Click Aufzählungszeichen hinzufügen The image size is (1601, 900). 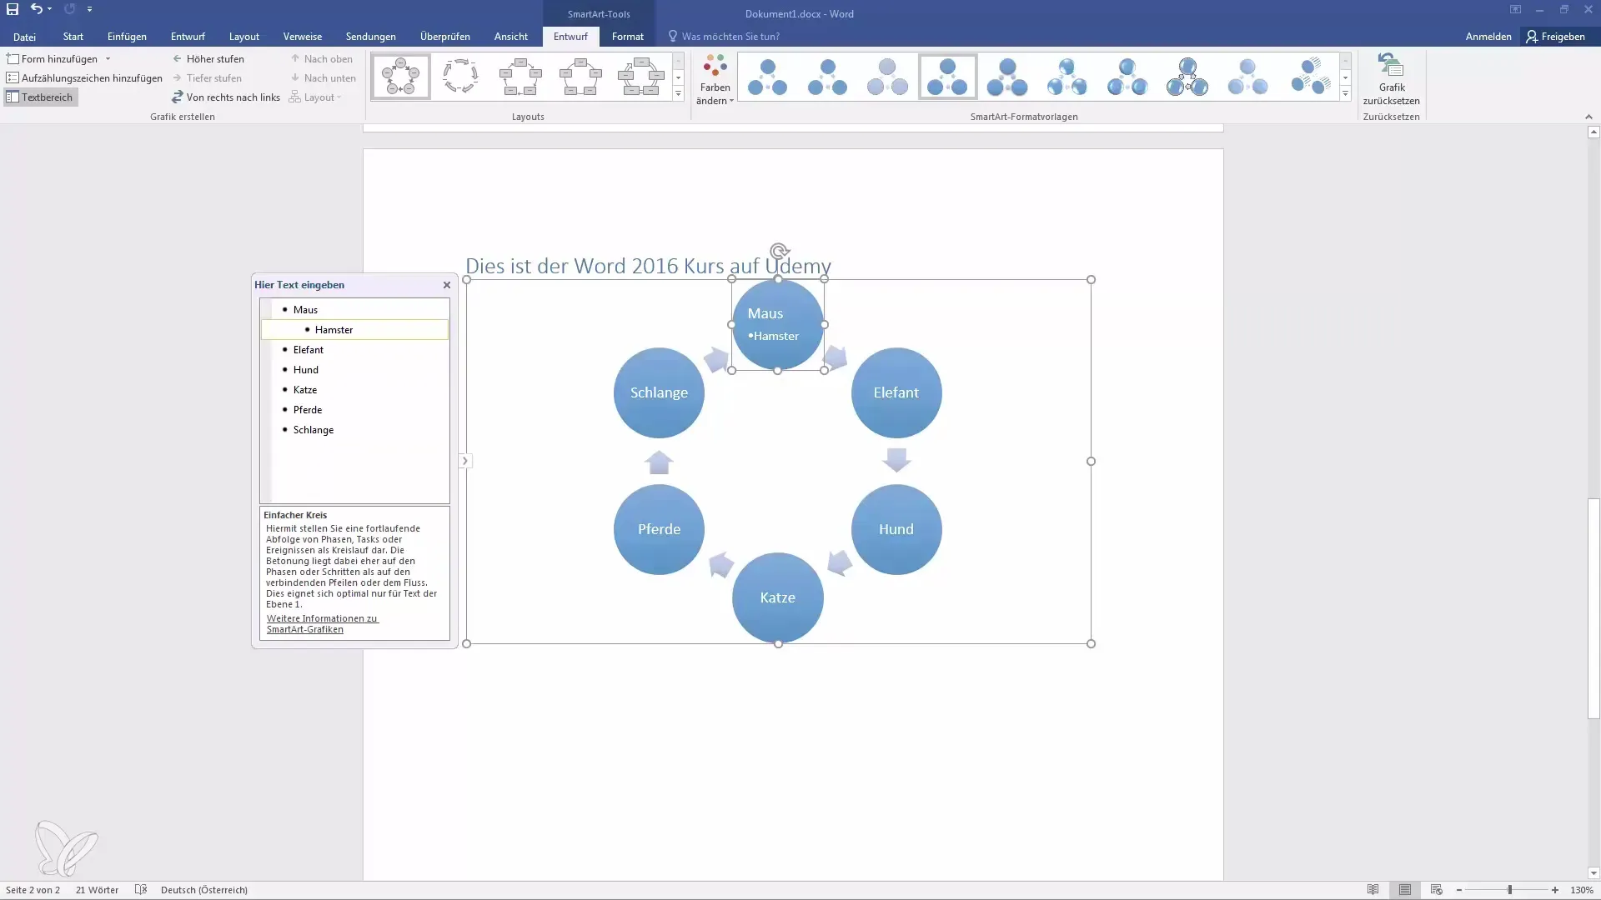84,78
